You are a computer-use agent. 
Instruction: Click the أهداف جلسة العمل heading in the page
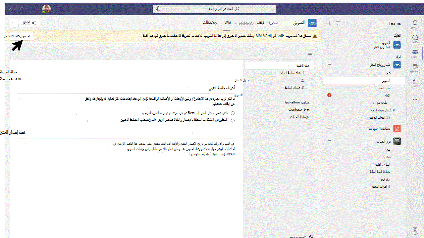pyautogui.click(x=222, y=88)
